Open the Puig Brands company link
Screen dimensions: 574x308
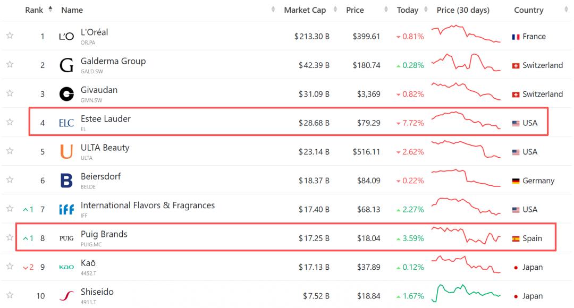(104, 234)
